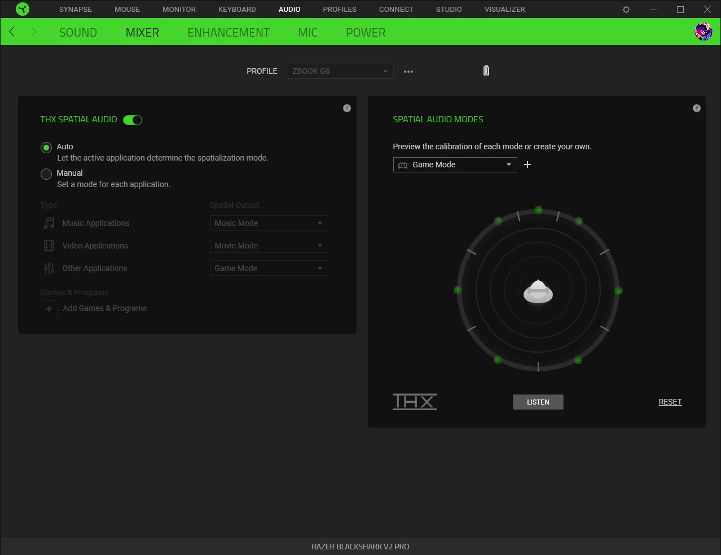721x555 pixels.
Task: Expand the Music Mode spatial output dropdown
Action: [x=269, y=223]
